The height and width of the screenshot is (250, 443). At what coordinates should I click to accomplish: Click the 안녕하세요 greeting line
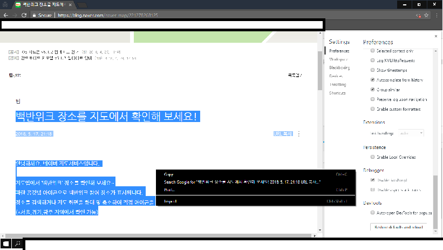coord(59,164)
